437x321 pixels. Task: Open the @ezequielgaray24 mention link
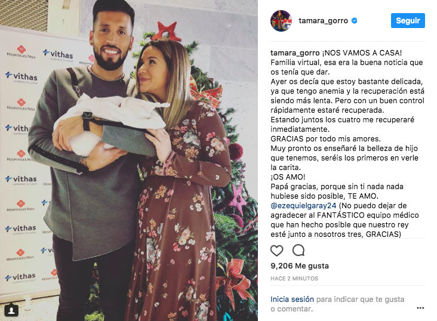click(303, 206)
